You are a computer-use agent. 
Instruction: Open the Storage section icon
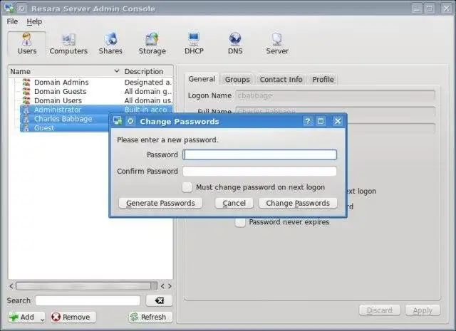152,39
